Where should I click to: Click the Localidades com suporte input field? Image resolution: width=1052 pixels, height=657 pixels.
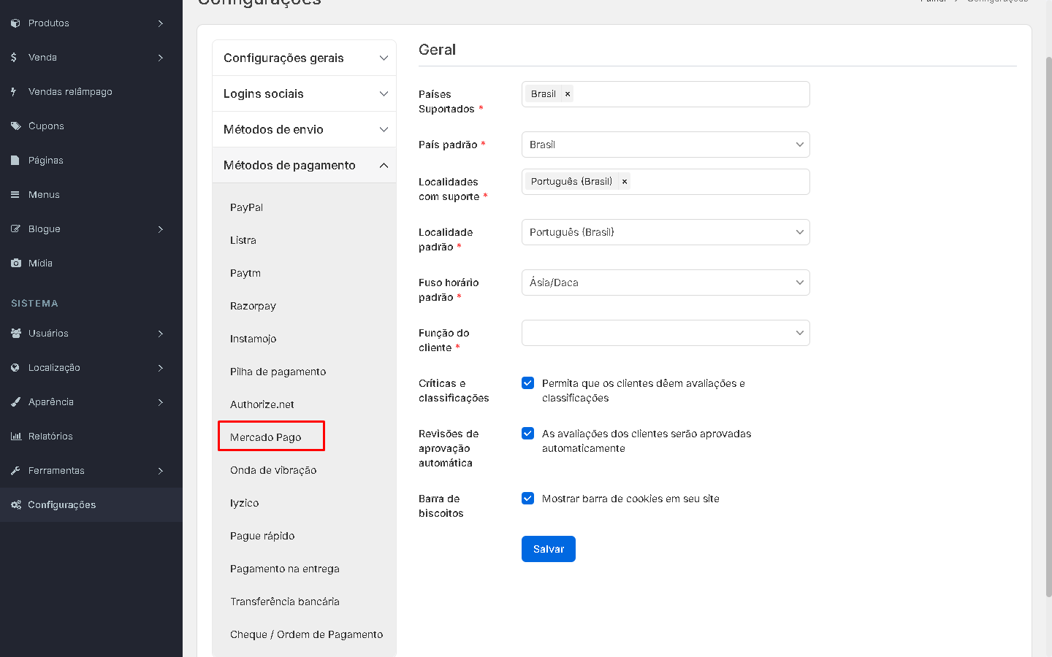point(716,182)
